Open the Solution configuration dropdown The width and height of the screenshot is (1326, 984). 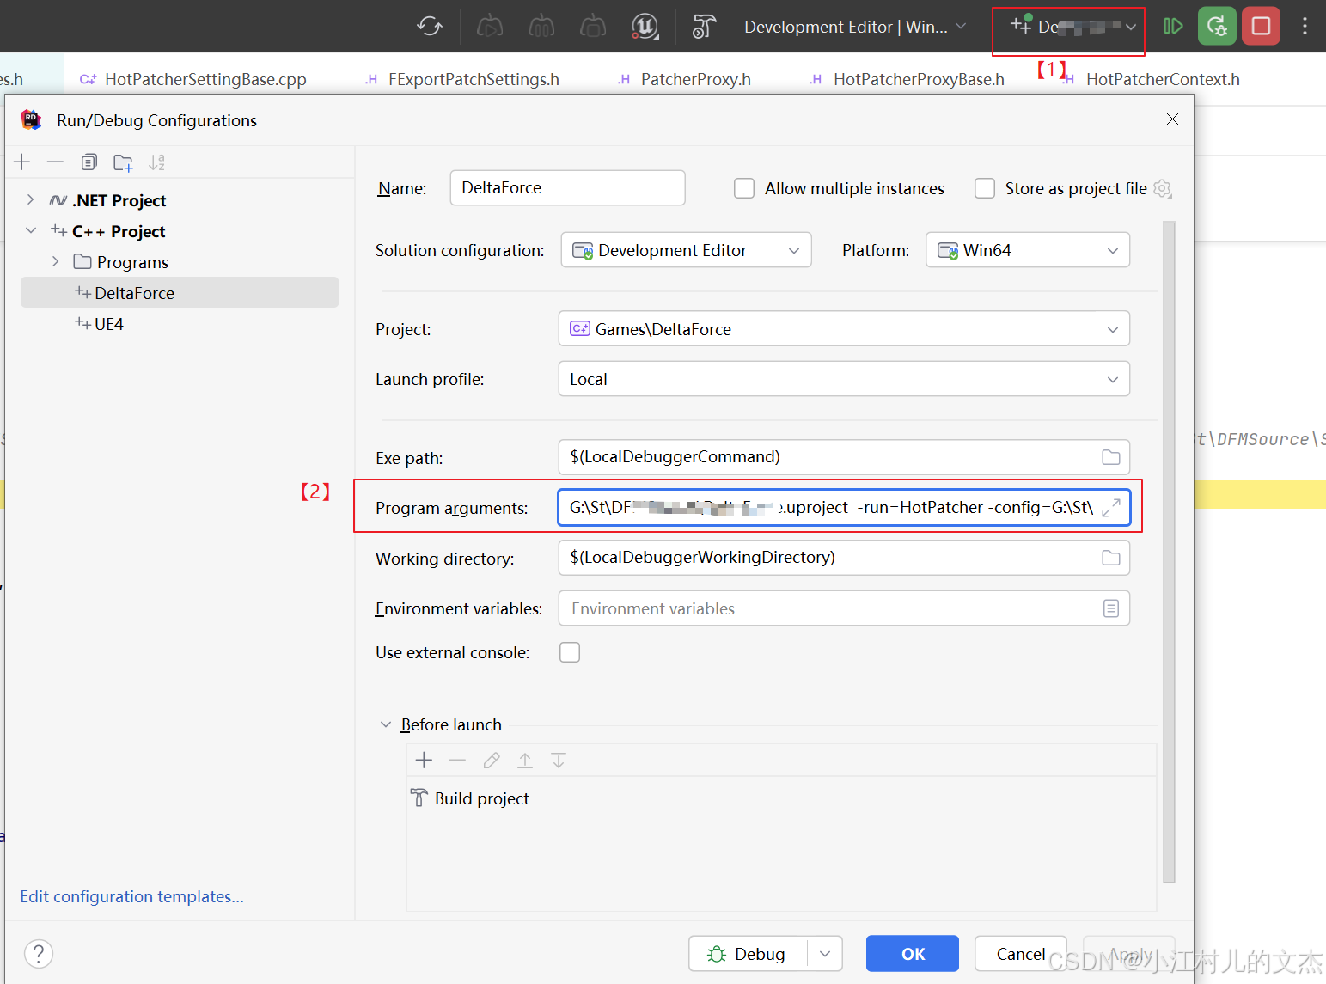686,250
